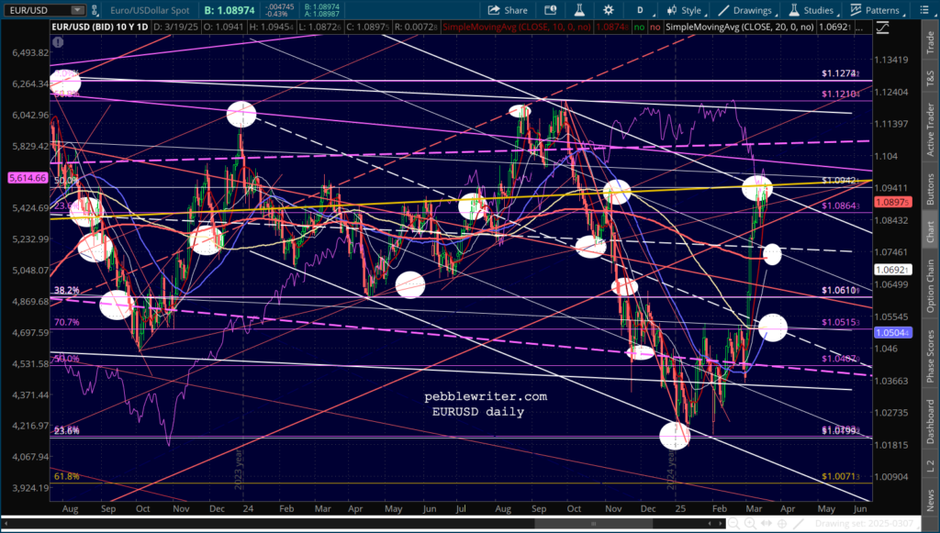This screenshot has width=940, height=533.
Task: Click the scroll right arrow in bottom scrollbar
Action: [x=720, y=524]
